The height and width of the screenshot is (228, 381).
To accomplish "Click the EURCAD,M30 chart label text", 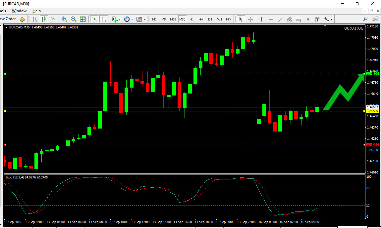I will pyautogui.click(x=20, y=27).
